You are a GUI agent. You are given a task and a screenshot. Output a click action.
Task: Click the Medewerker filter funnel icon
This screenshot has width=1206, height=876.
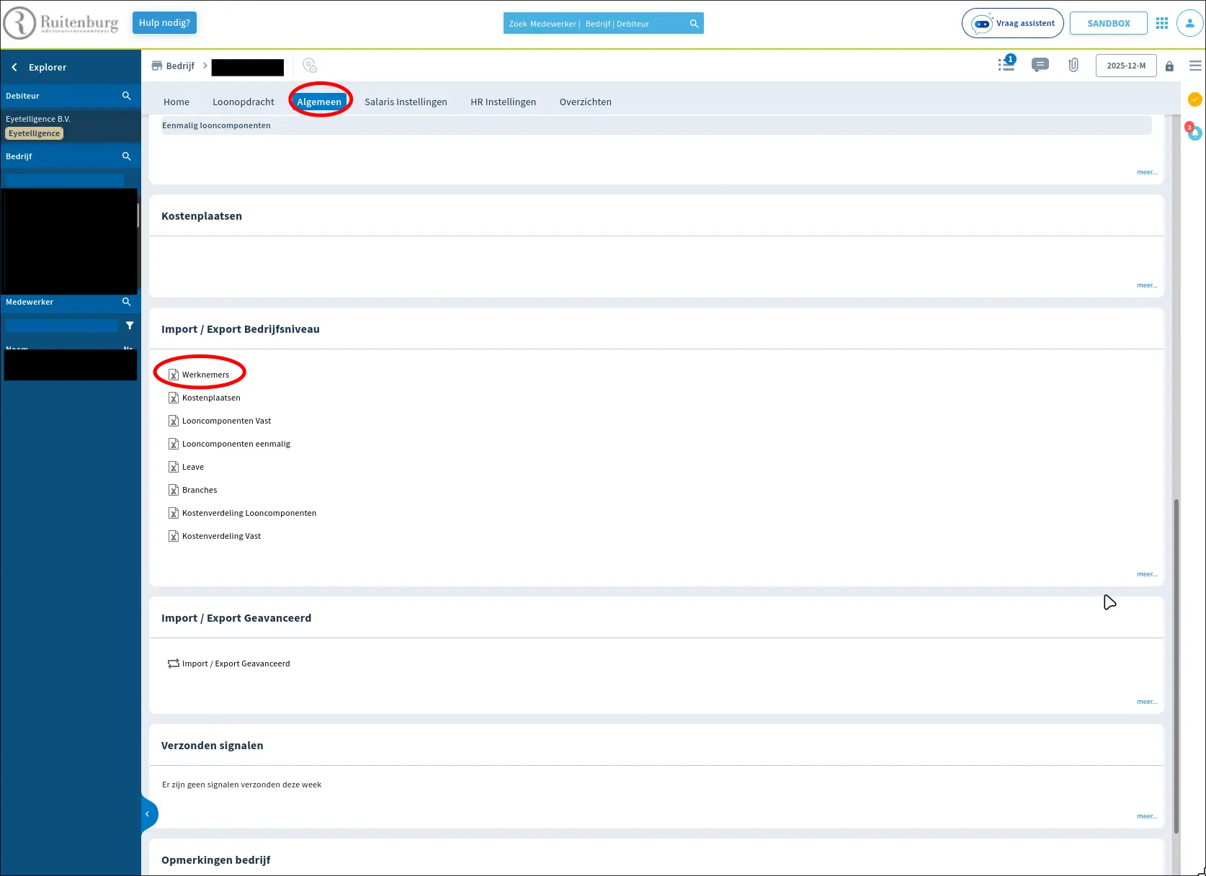point(130,326)
